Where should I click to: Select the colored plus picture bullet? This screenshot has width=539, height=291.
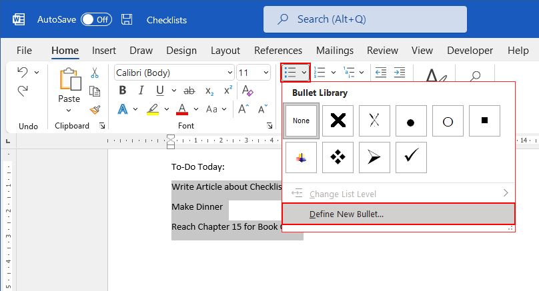coord(301,158)
